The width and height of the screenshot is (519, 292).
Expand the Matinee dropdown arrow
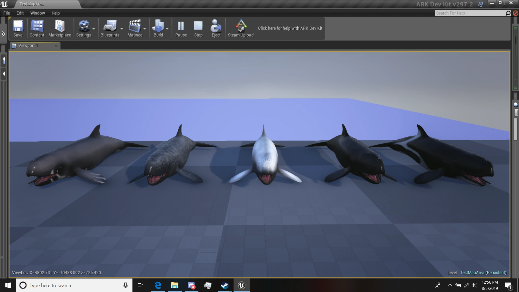[145, 29]
